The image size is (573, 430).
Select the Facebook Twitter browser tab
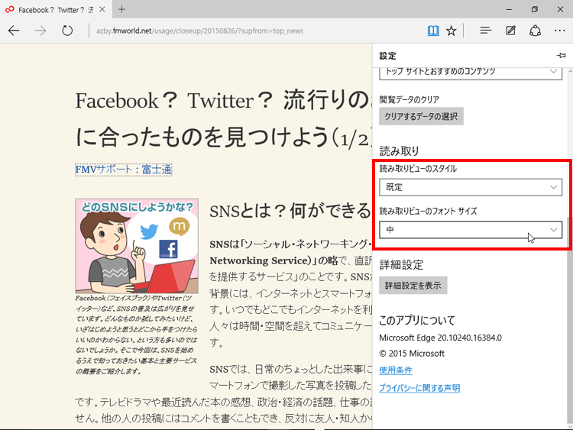(50, 9)
